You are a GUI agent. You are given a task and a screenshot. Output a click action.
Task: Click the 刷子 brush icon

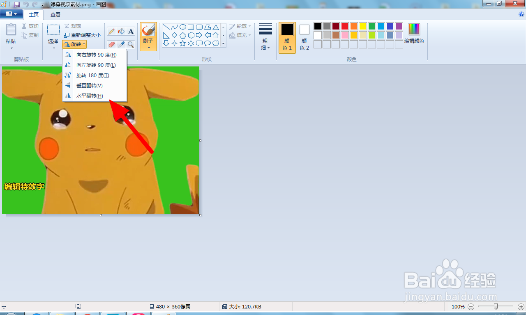(148, 30)
